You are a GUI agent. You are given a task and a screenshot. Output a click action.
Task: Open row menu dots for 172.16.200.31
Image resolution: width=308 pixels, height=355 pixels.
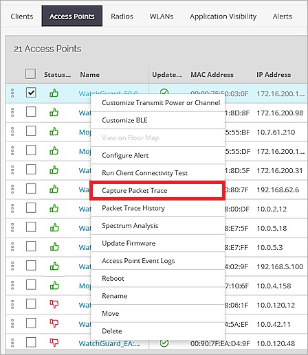[x=12, y=170]
